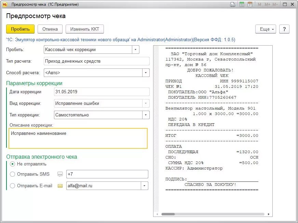Screen dimensions: 298x223
Task: Click the SMS message icon next to phone field
Action: pyautogui.click(x=60, y=174)
